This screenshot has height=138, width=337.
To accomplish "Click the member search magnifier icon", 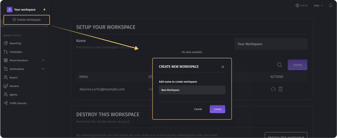I will [x=279, y=65].
